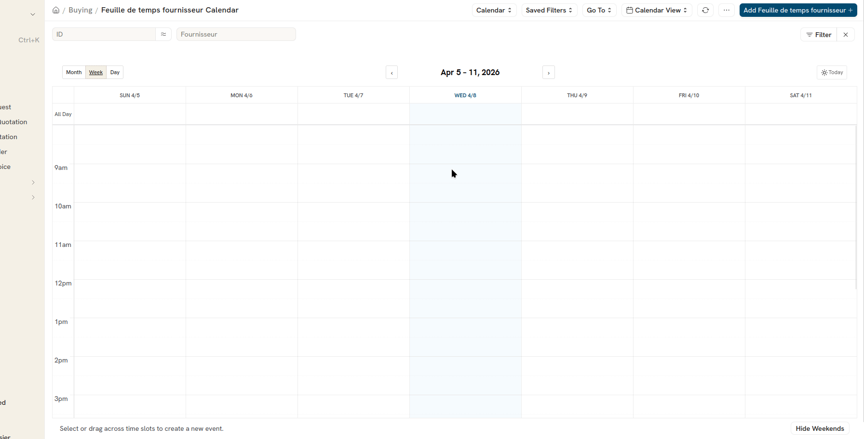Viewport: 864px width, 439px height.
Task: Open the three-dots more options menu
Action: pyautogui.click(x=727, y=10)
